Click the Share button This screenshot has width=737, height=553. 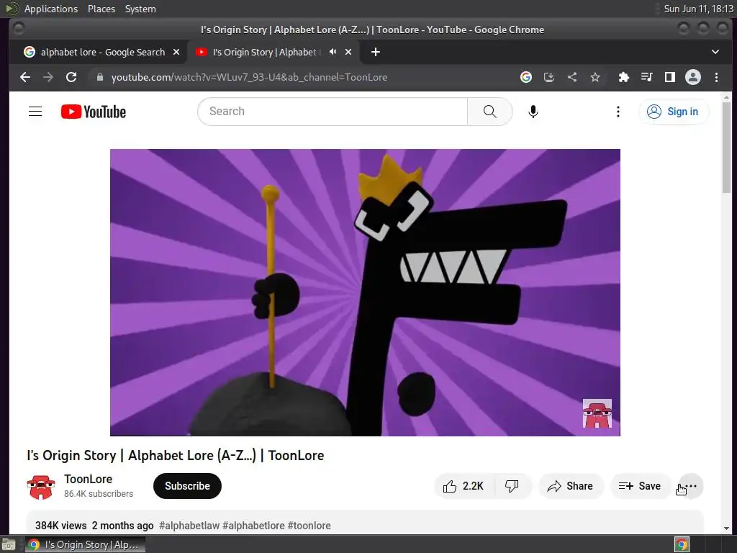(x=570, y=486)
